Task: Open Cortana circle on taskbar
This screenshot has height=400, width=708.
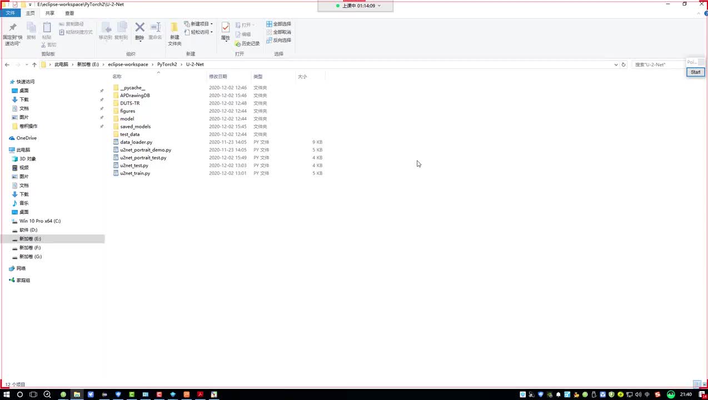Action: coord(20,394)
